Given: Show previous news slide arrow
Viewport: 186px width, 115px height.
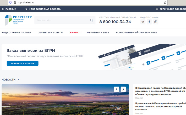Looking at the screenshot, I should 117,89.
